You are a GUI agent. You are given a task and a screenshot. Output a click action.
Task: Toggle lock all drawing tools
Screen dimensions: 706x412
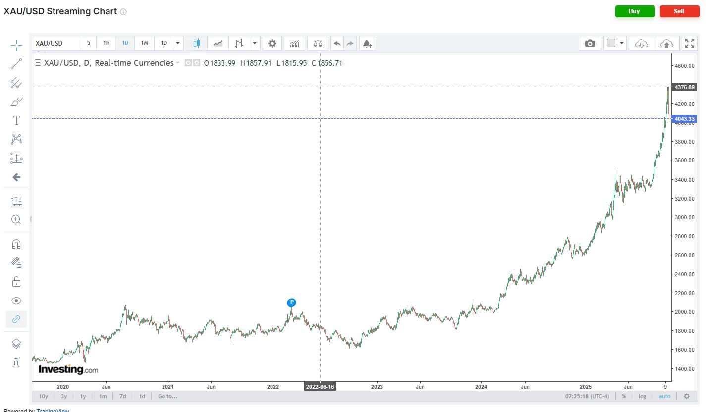pyautogui.click(x=16, y=282)
